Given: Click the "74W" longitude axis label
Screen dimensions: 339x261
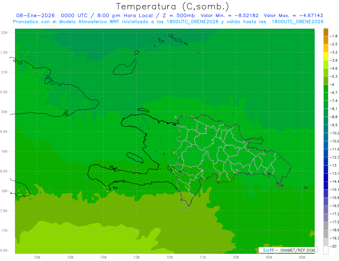Looking at the screenshot, I should (x=103, y=257).
